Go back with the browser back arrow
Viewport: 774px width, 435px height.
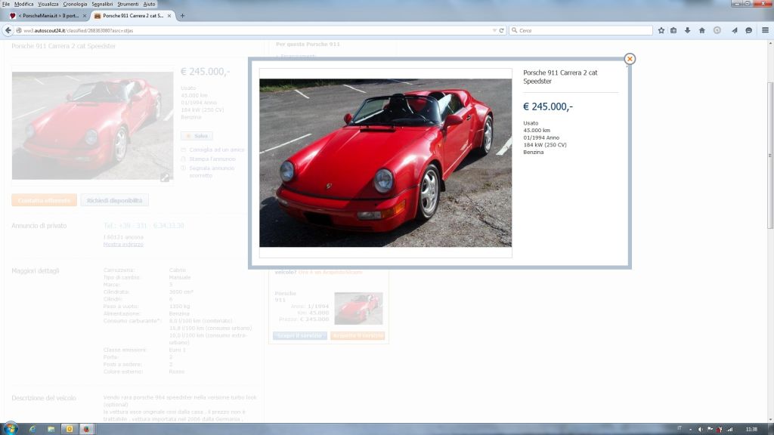(x=8, y=30)
